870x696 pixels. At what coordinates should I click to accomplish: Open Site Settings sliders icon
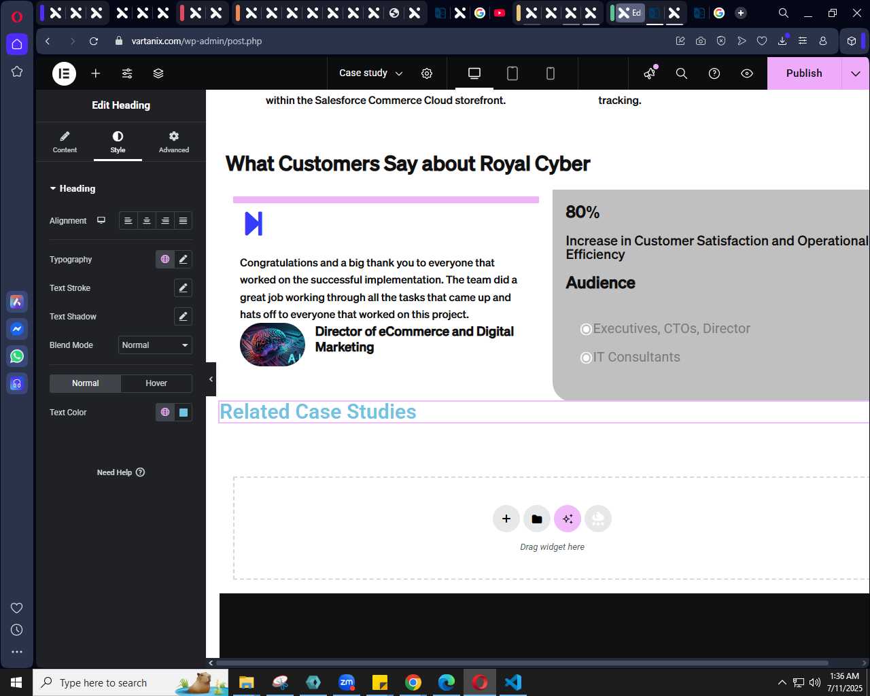point(127,73)
